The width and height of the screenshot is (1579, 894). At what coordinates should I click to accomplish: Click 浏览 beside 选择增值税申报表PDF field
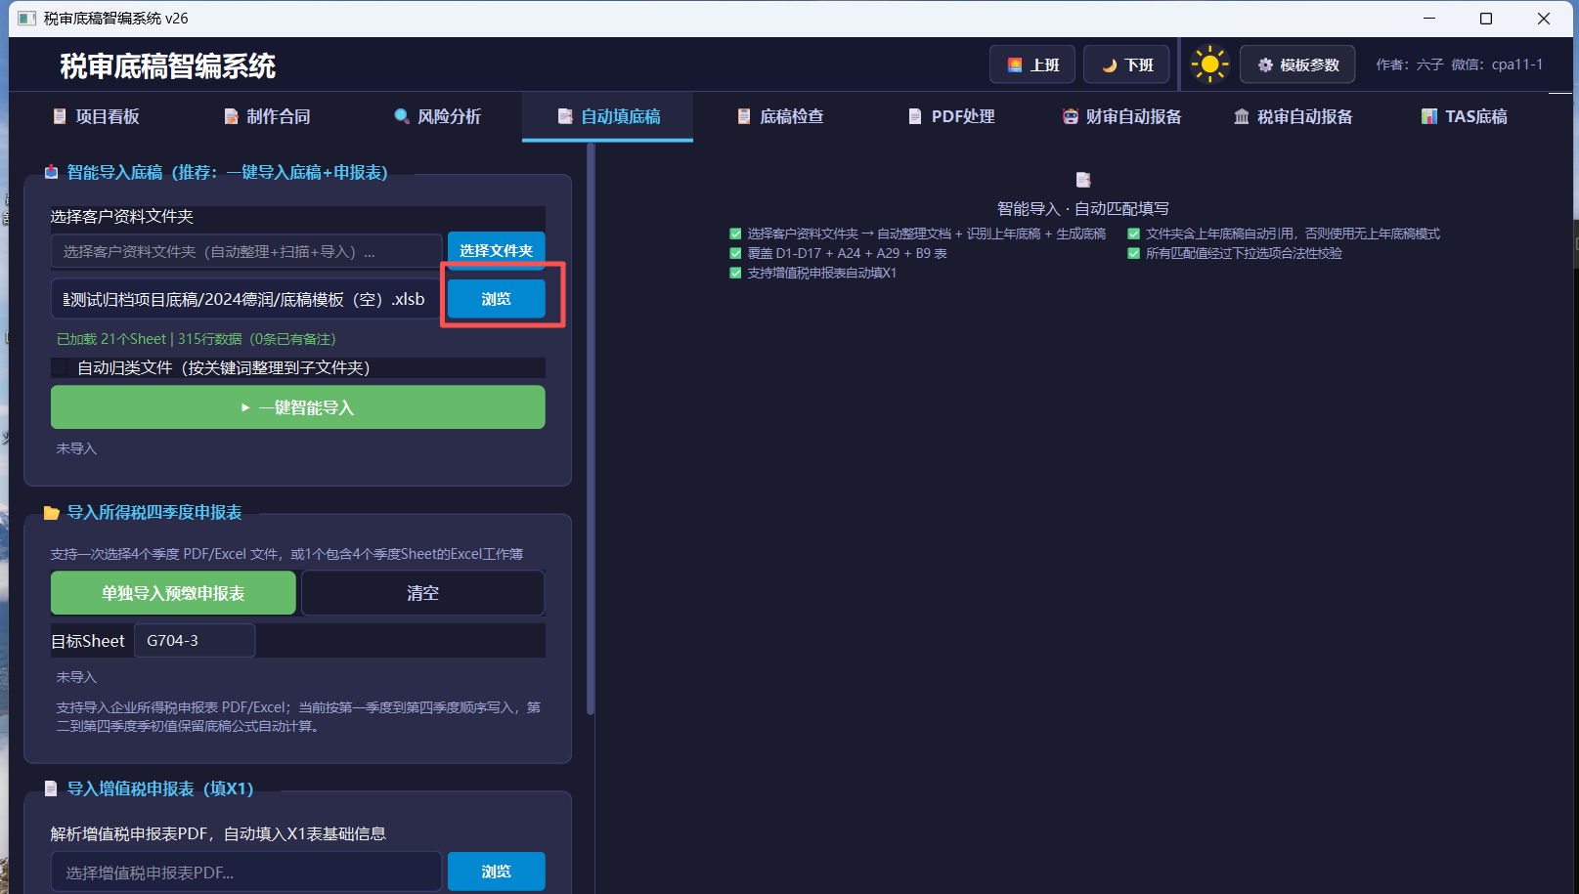(x=496, y=872)
